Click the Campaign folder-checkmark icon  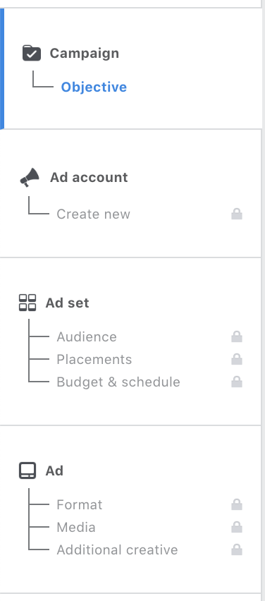click(32, 54)
